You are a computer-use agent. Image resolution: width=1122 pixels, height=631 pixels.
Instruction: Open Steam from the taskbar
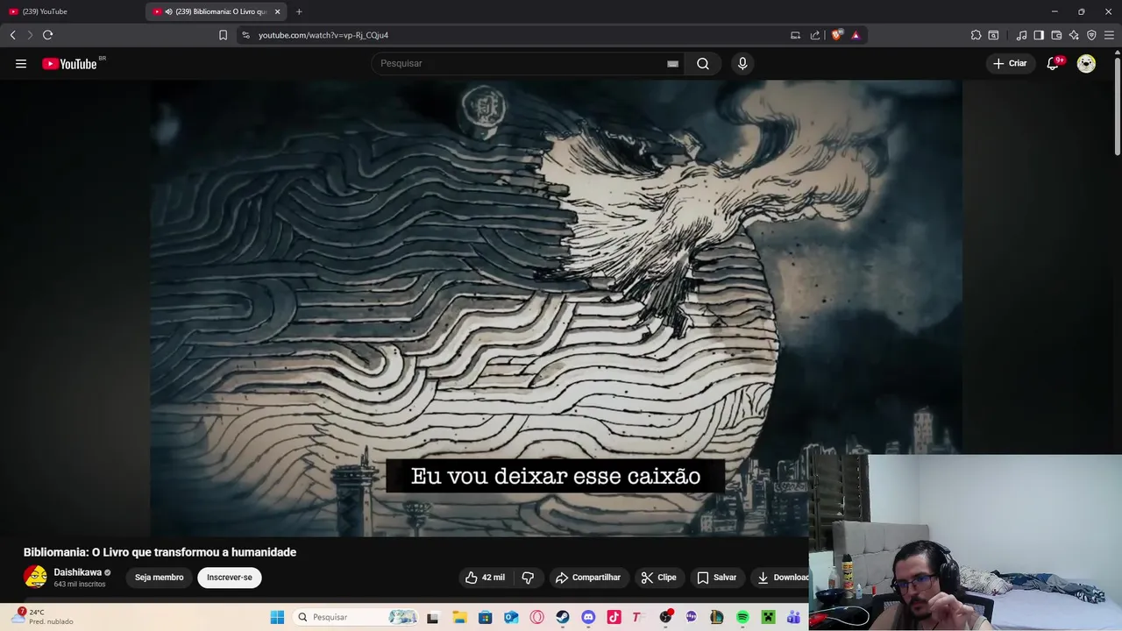coord(563,617)
